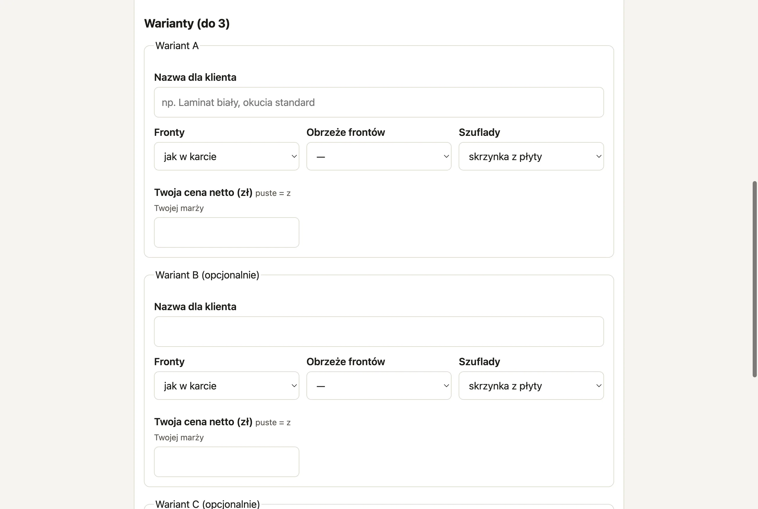The image size is (758, 509).
Task: Focus Wariant B 'Nazwa dla klienta' field
Action: (379, 331)
